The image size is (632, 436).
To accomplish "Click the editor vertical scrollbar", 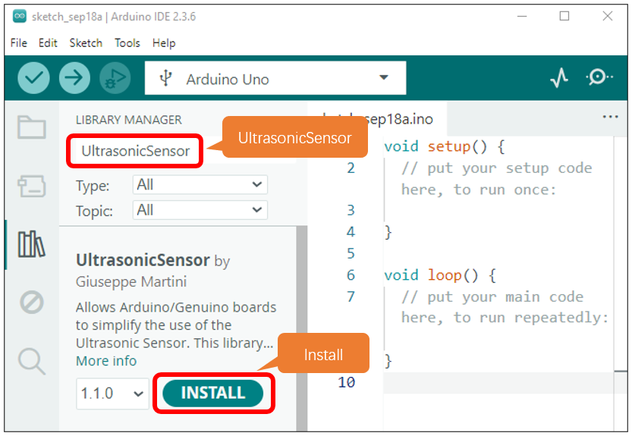I will (x=621, y=282).
